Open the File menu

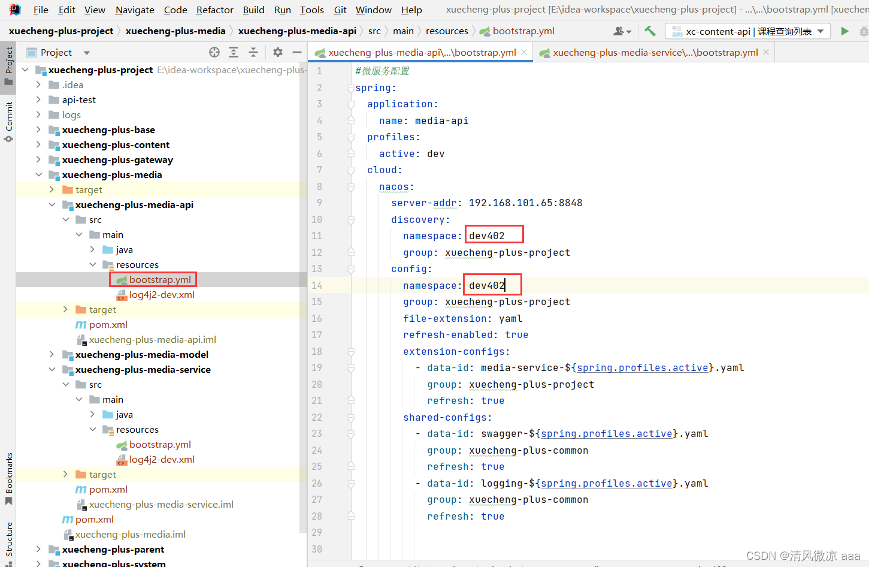41,10
